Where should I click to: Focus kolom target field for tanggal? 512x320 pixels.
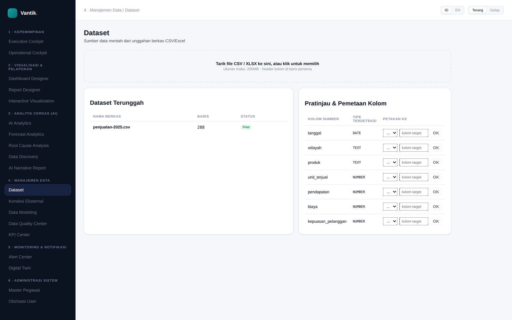(414, 133)
